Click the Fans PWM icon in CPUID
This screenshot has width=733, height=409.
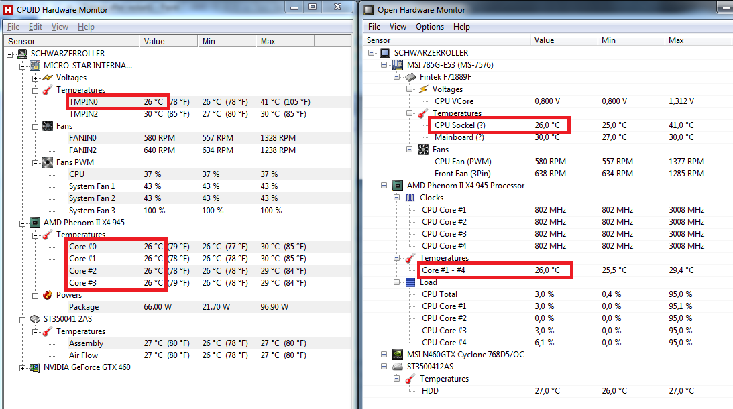point(47,162)
